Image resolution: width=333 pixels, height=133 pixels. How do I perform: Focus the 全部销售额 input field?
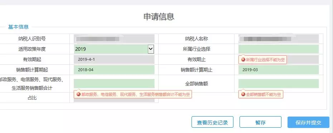pos(279,84)
